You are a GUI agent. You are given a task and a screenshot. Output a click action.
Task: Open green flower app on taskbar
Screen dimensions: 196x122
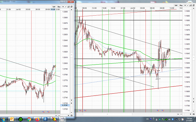[20, 120]
